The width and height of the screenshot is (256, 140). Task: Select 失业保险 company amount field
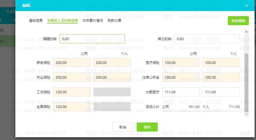tap(72, 77)
